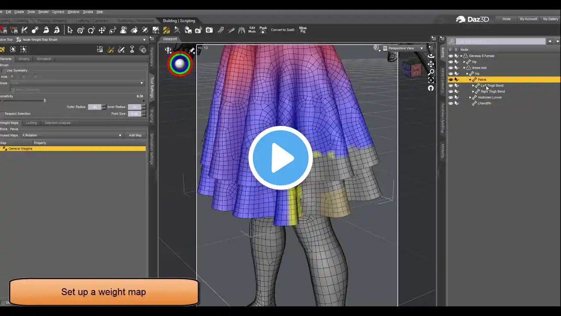The width and height of the screenshot is (561, 316).
Task: Select the arrow Node Selection tool
Action: click(x=70, y=30)
